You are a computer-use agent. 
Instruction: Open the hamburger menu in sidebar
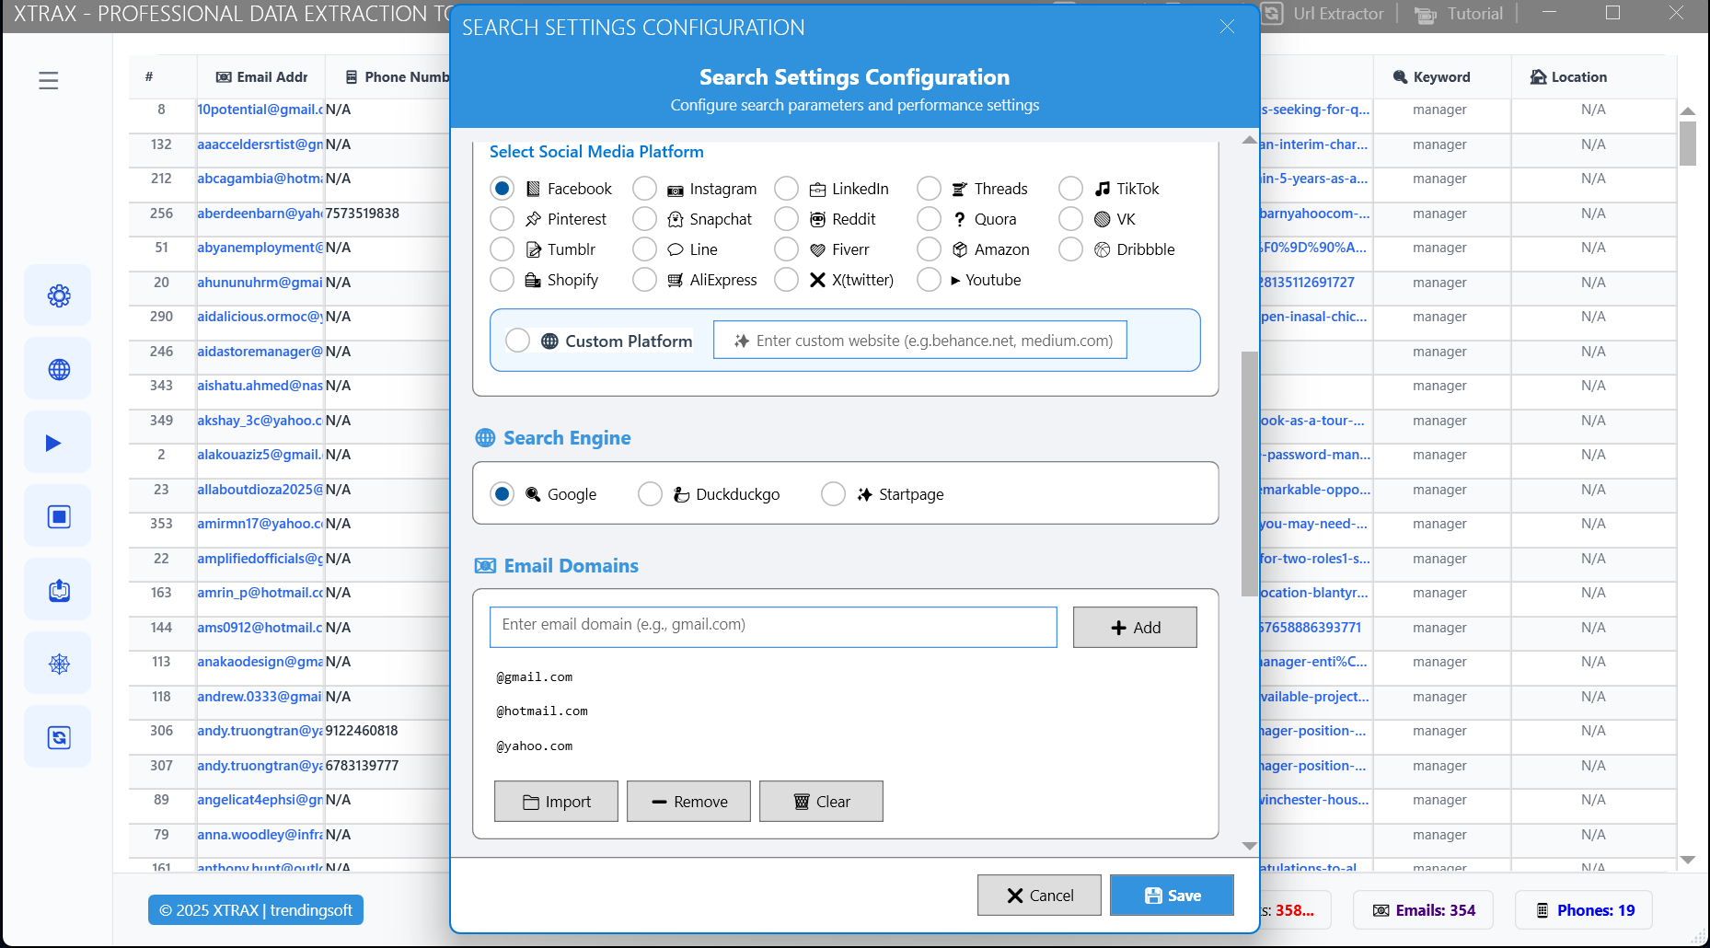coord(49,81)
